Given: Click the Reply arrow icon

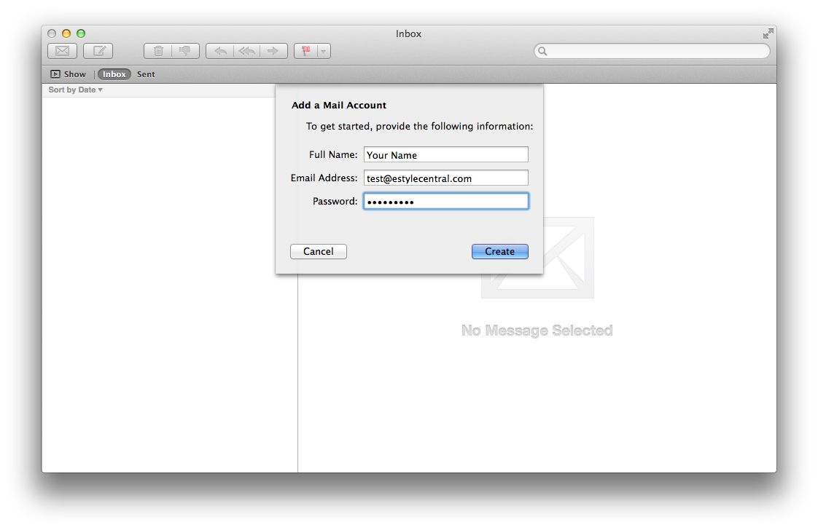Looking at the screenshot, I should click(219, 51).
